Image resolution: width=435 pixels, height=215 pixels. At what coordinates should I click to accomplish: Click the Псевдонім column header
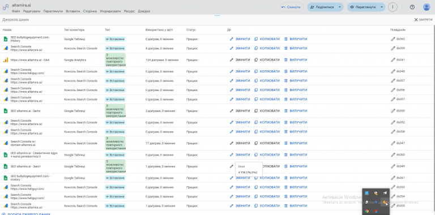(x=398, y=30)
